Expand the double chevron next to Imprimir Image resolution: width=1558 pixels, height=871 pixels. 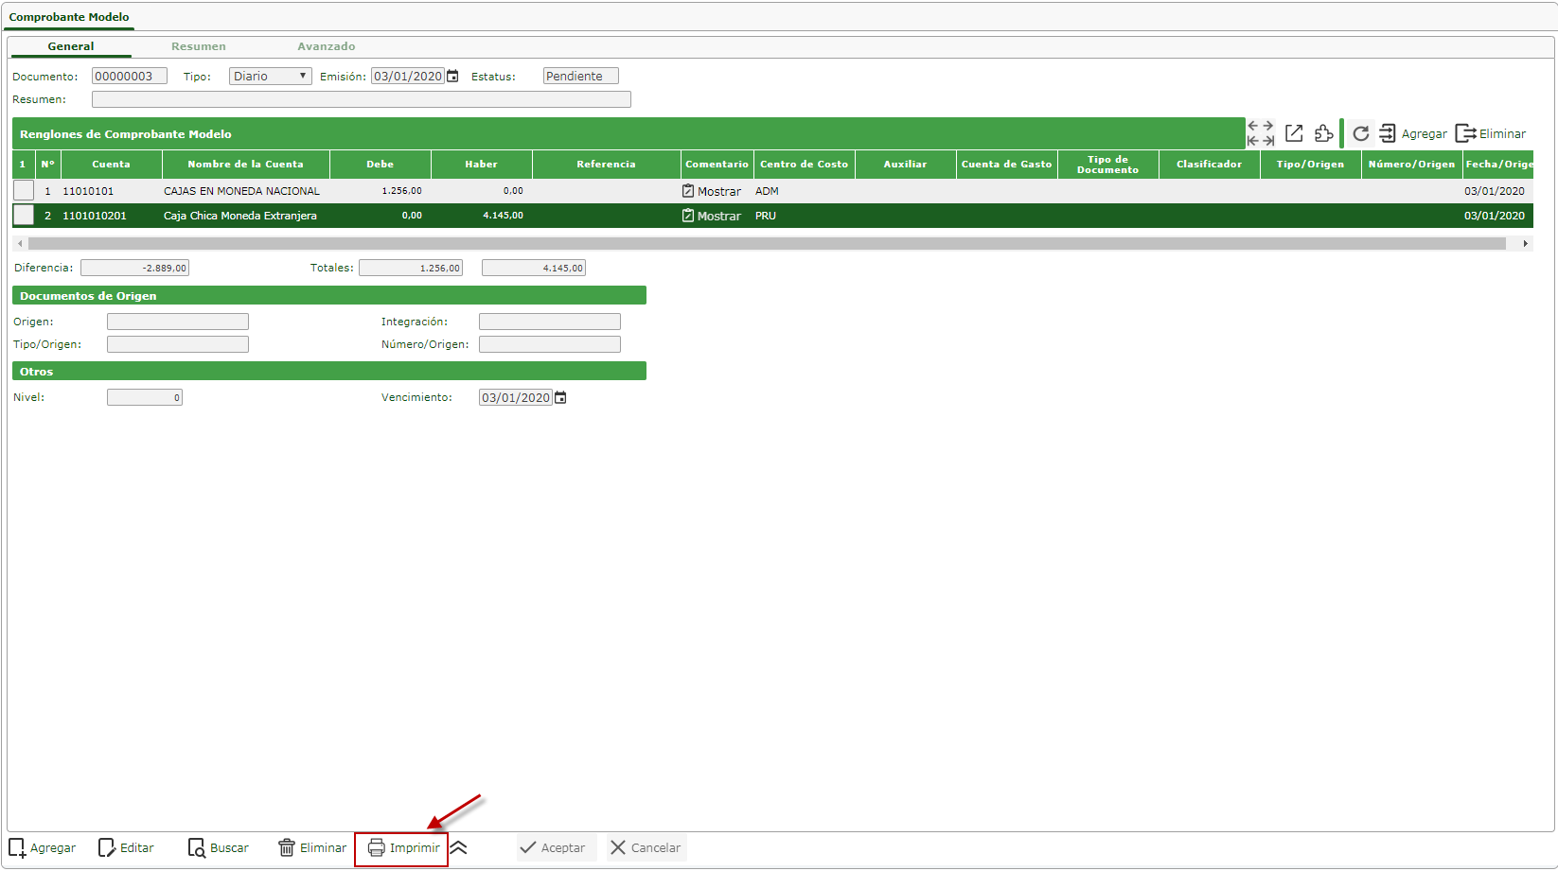tap(458, 848)
